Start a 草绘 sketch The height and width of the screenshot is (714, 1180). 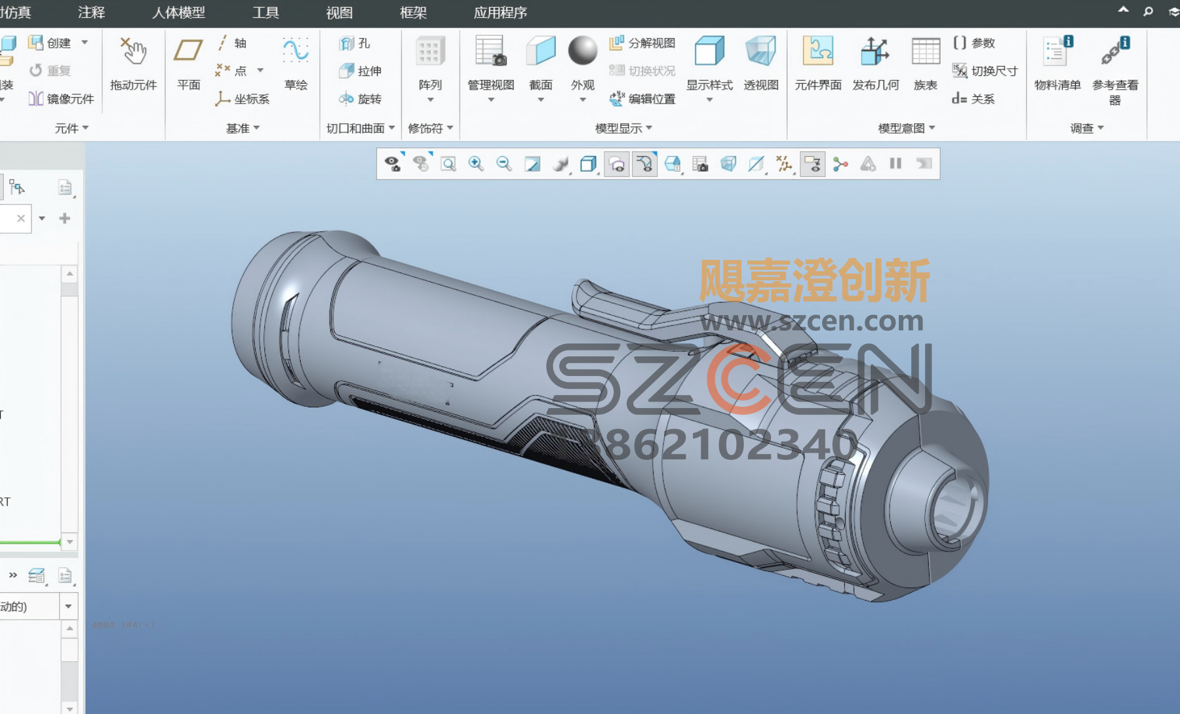[296, 64]
